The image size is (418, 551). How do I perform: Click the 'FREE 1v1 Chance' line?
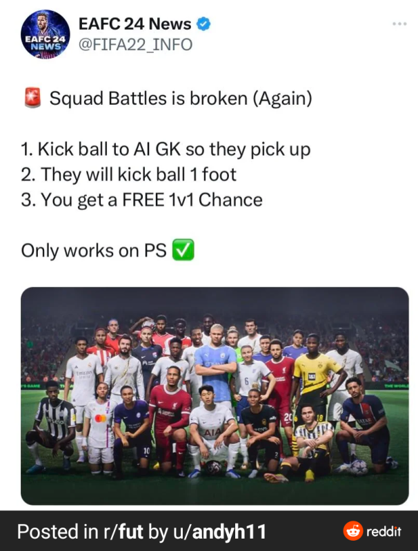141,200
